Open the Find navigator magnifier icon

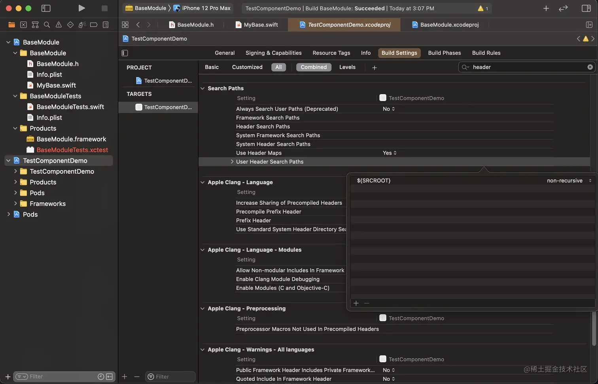click(x=47, y=25)
